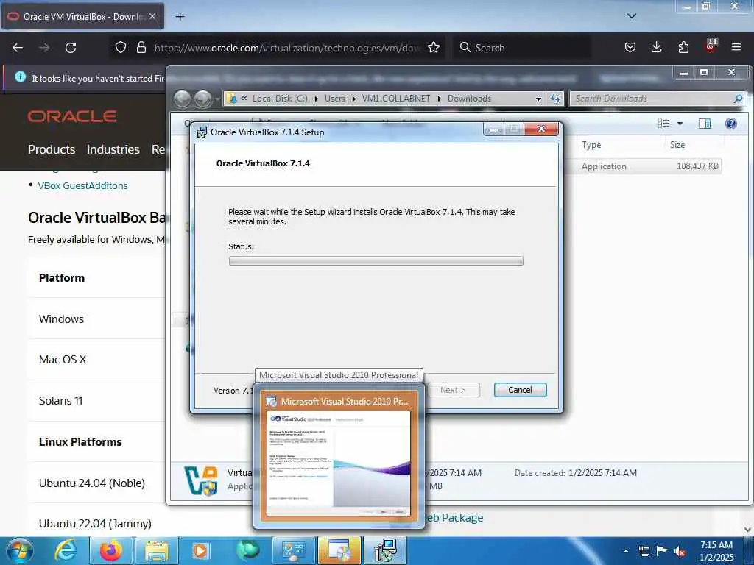Refresh the Explorer Downloads folder
This screenshot has width=754, height=565.
(555, 99)
